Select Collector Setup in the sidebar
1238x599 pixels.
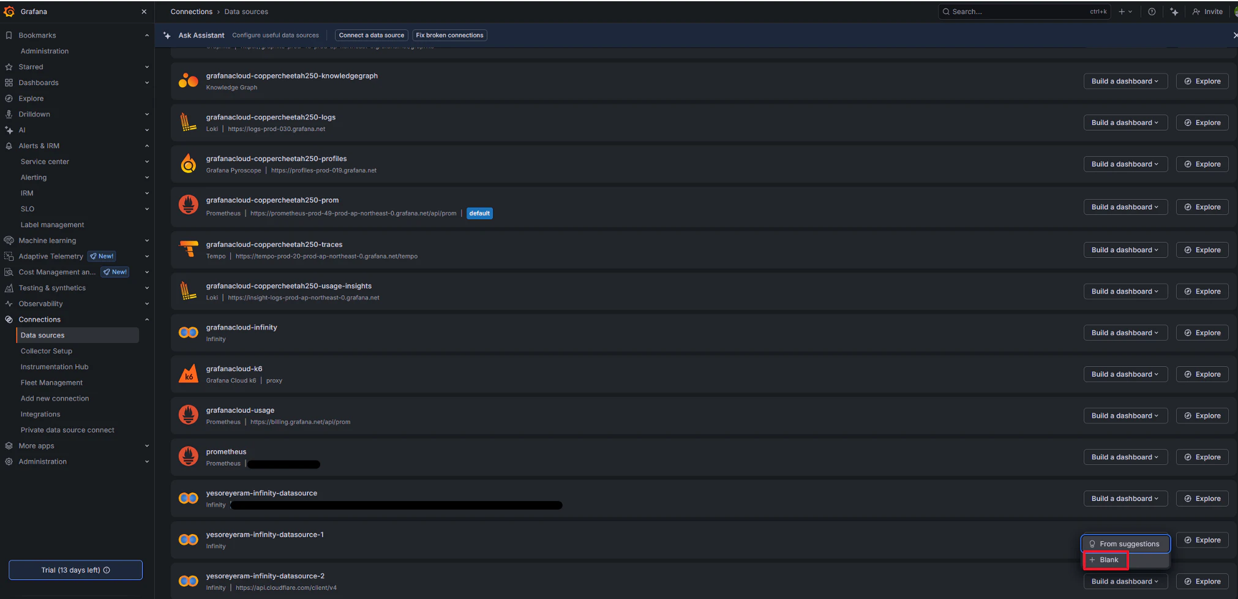[x=47, y=351]
